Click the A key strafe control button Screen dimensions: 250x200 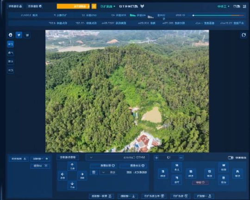pyautogui.click(x=237, y=173)
